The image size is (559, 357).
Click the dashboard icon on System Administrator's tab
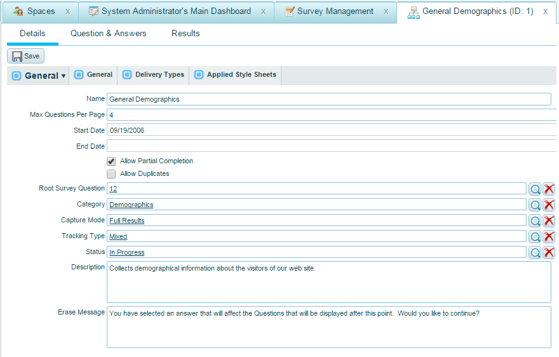[94, 11]
